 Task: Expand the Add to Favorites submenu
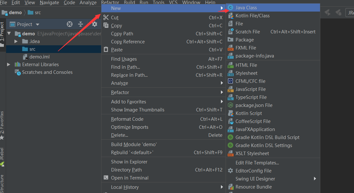click(222, 102)
